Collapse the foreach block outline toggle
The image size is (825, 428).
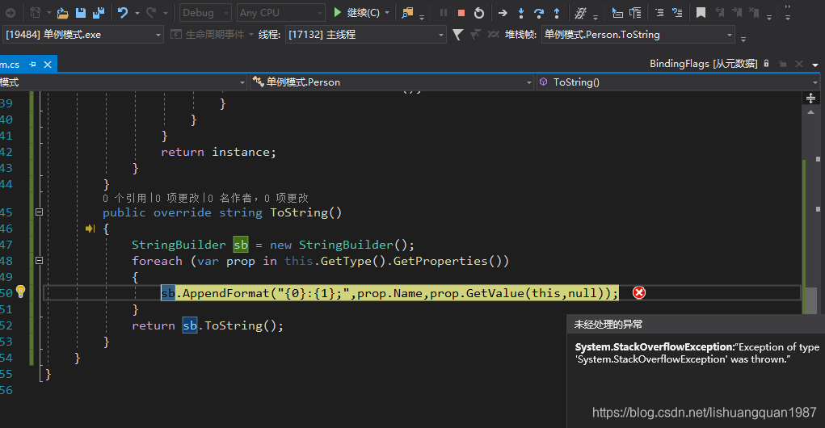point(39,261)
